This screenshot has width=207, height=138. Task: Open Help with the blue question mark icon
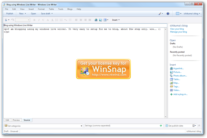click(x=168, y=14)
